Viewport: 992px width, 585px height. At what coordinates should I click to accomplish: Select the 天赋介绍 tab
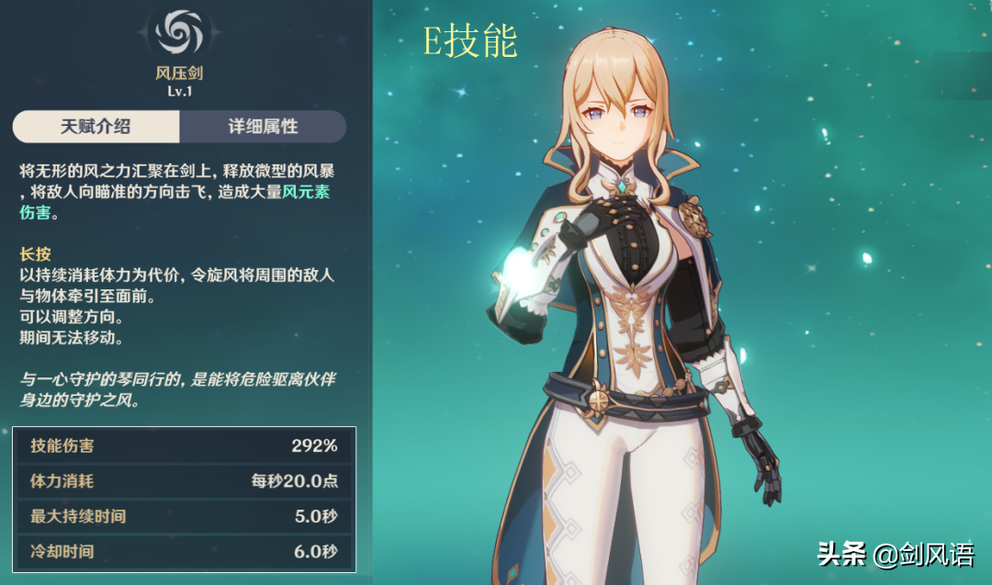[x=96, y=127]
